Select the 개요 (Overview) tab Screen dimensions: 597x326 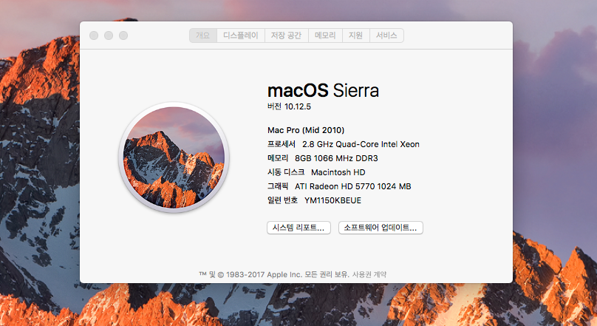click(x=203, y=35)
